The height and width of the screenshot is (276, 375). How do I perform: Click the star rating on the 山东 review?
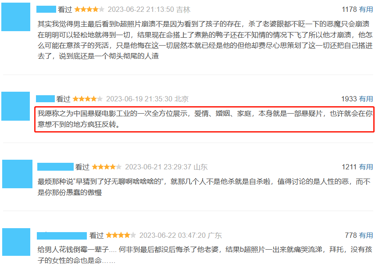(x=107, y=167)
